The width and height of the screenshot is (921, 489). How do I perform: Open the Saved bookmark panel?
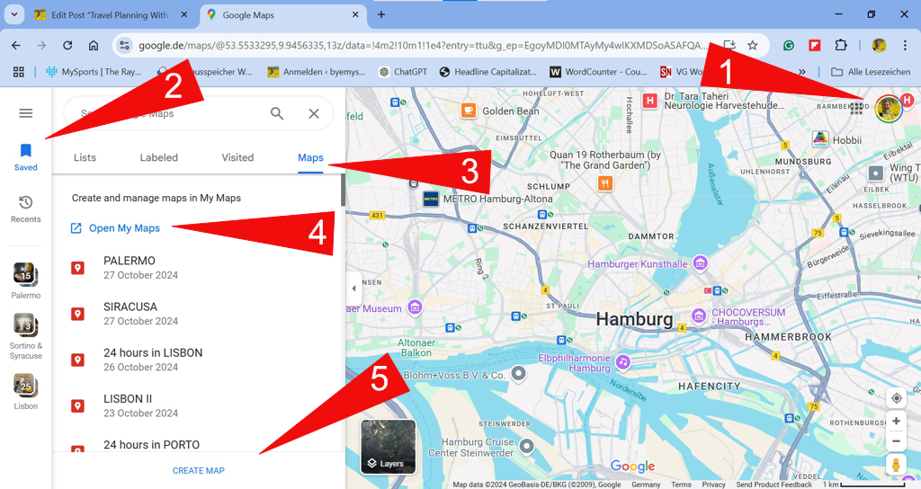(26, 157)
